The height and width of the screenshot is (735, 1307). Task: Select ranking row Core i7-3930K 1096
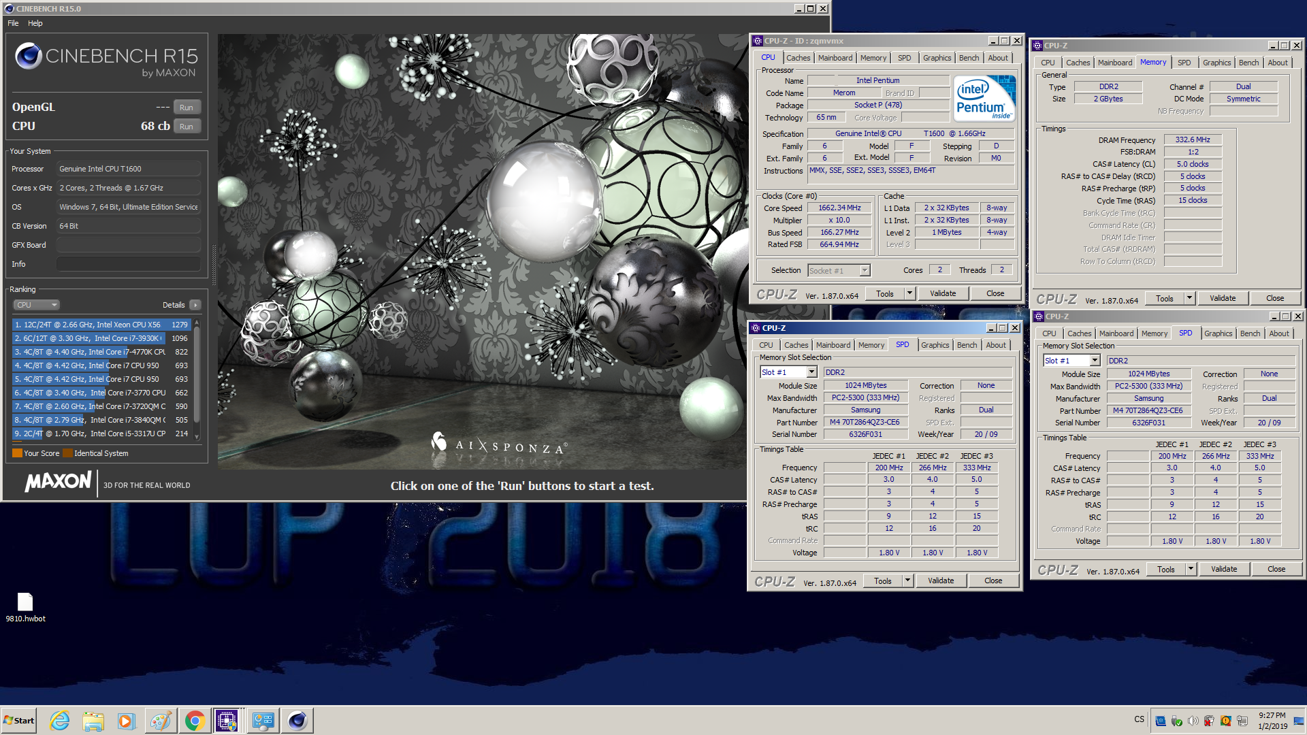pyautogui.click(x=101, y=338)
